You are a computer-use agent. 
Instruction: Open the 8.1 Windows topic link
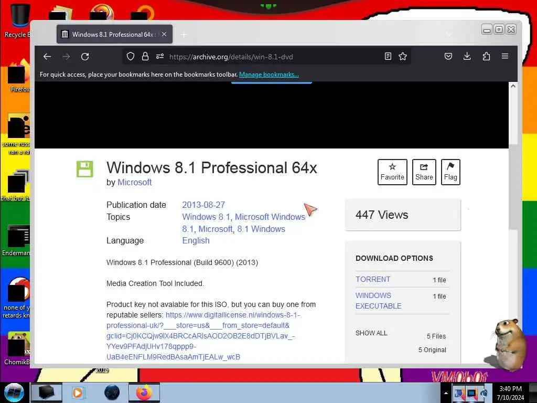point(261,229)
